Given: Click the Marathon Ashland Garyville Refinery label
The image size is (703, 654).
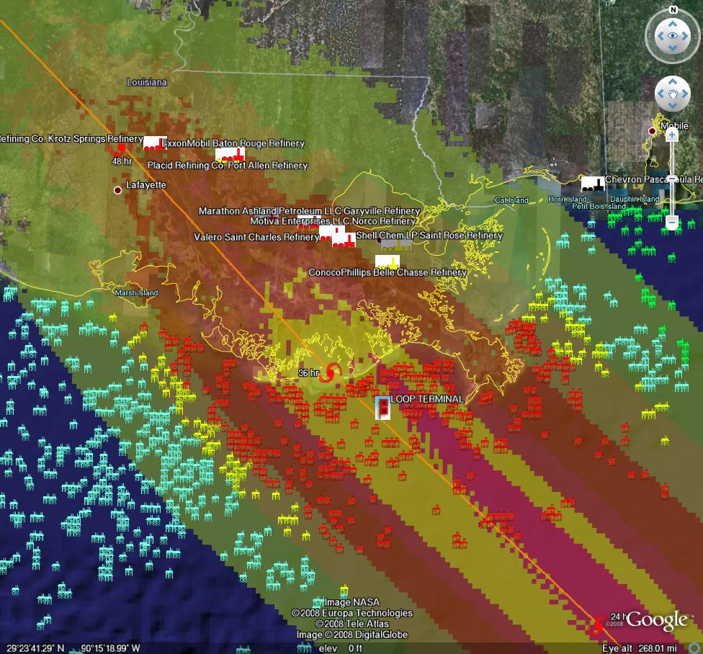Looking at the screenshot, I should (309, 211).
